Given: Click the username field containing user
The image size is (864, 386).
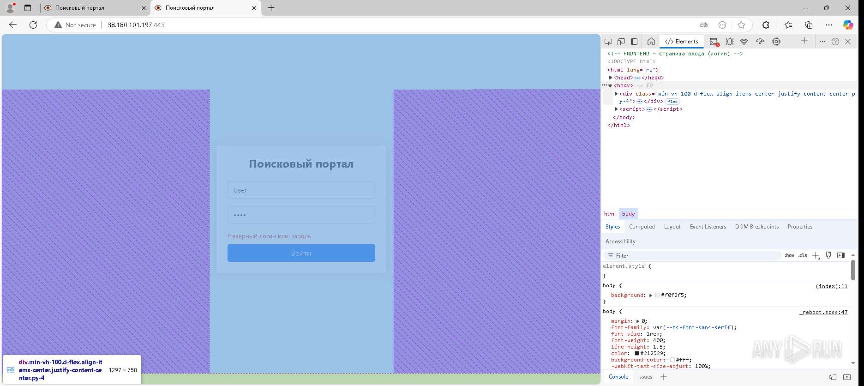Looking at the screenshot, I should click(x=301, y=190).
